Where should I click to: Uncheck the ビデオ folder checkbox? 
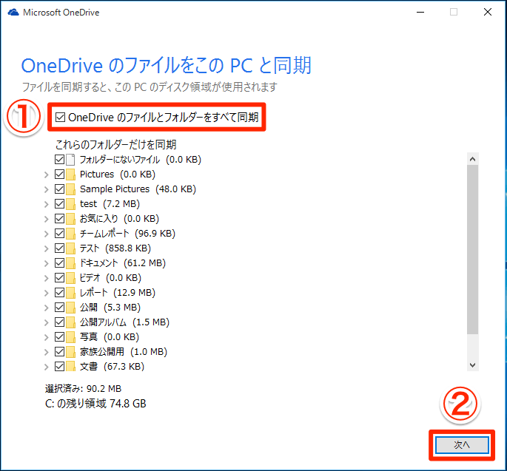tap(59, 278)
